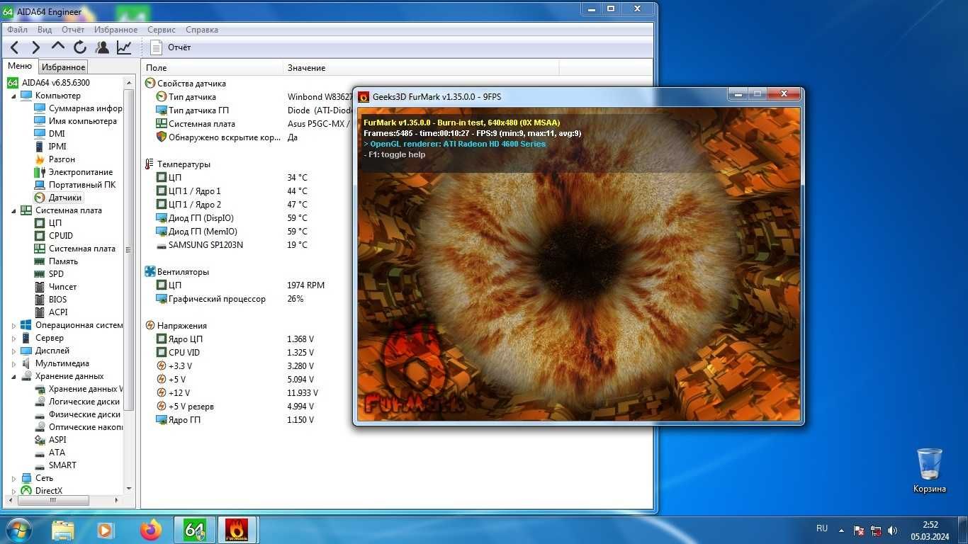The height and width of the screenshot is (544, 968).
Task: Click the RU language indicator in the tray
Action: click(822, 528)
